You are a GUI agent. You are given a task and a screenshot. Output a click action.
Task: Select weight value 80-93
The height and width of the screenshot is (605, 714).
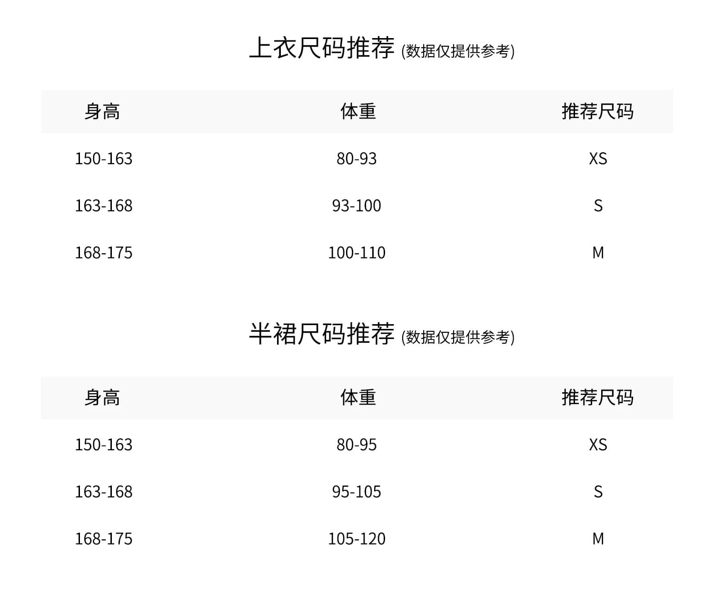357,159
